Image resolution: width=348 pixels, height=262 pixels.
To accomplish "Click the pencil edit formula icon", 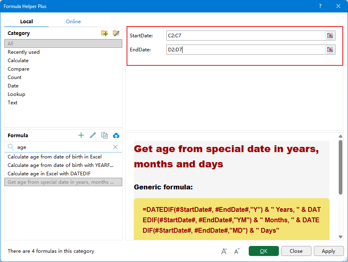I will 93,135.
